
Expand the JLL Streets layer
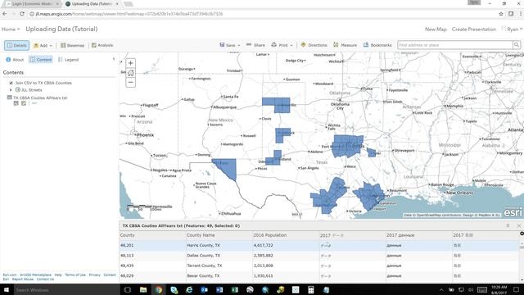pos(11,90)
